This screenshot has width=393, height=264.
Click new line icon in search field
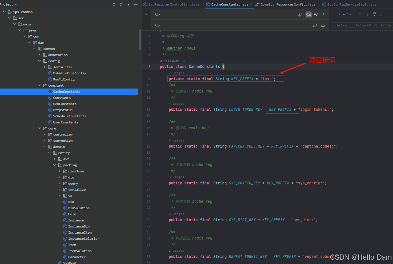(x=300, y=14)
